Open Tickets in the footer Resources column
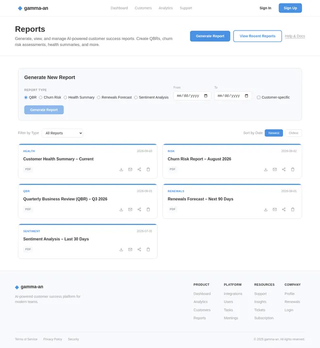The width and height of the screenshot is (320, 348). click(x=259, y=310)
